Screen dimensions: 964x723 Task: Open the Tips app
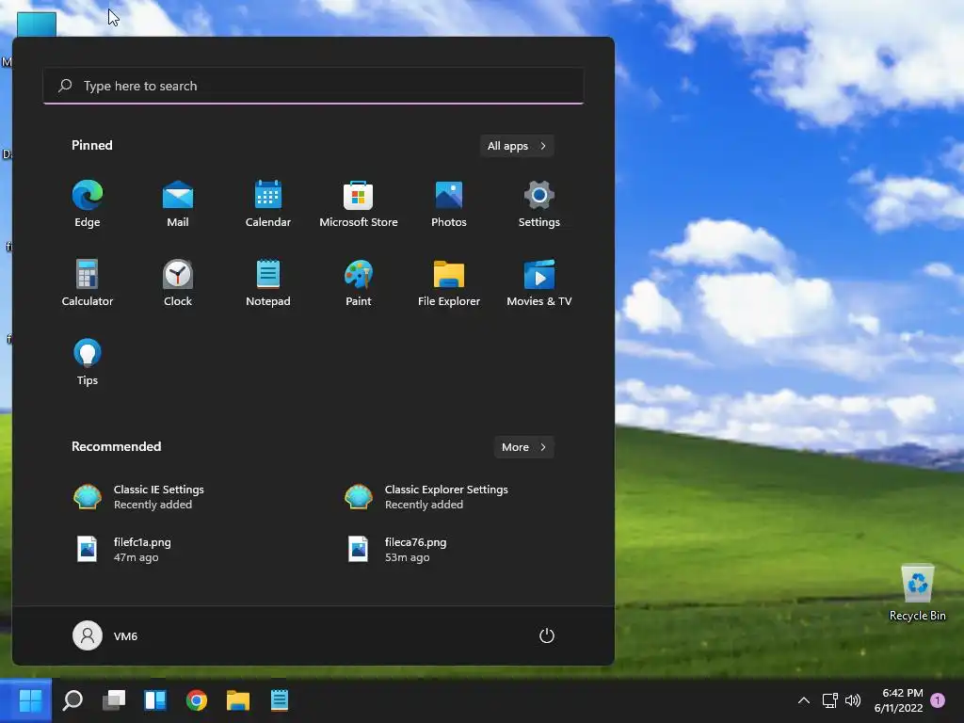[88, 362]
